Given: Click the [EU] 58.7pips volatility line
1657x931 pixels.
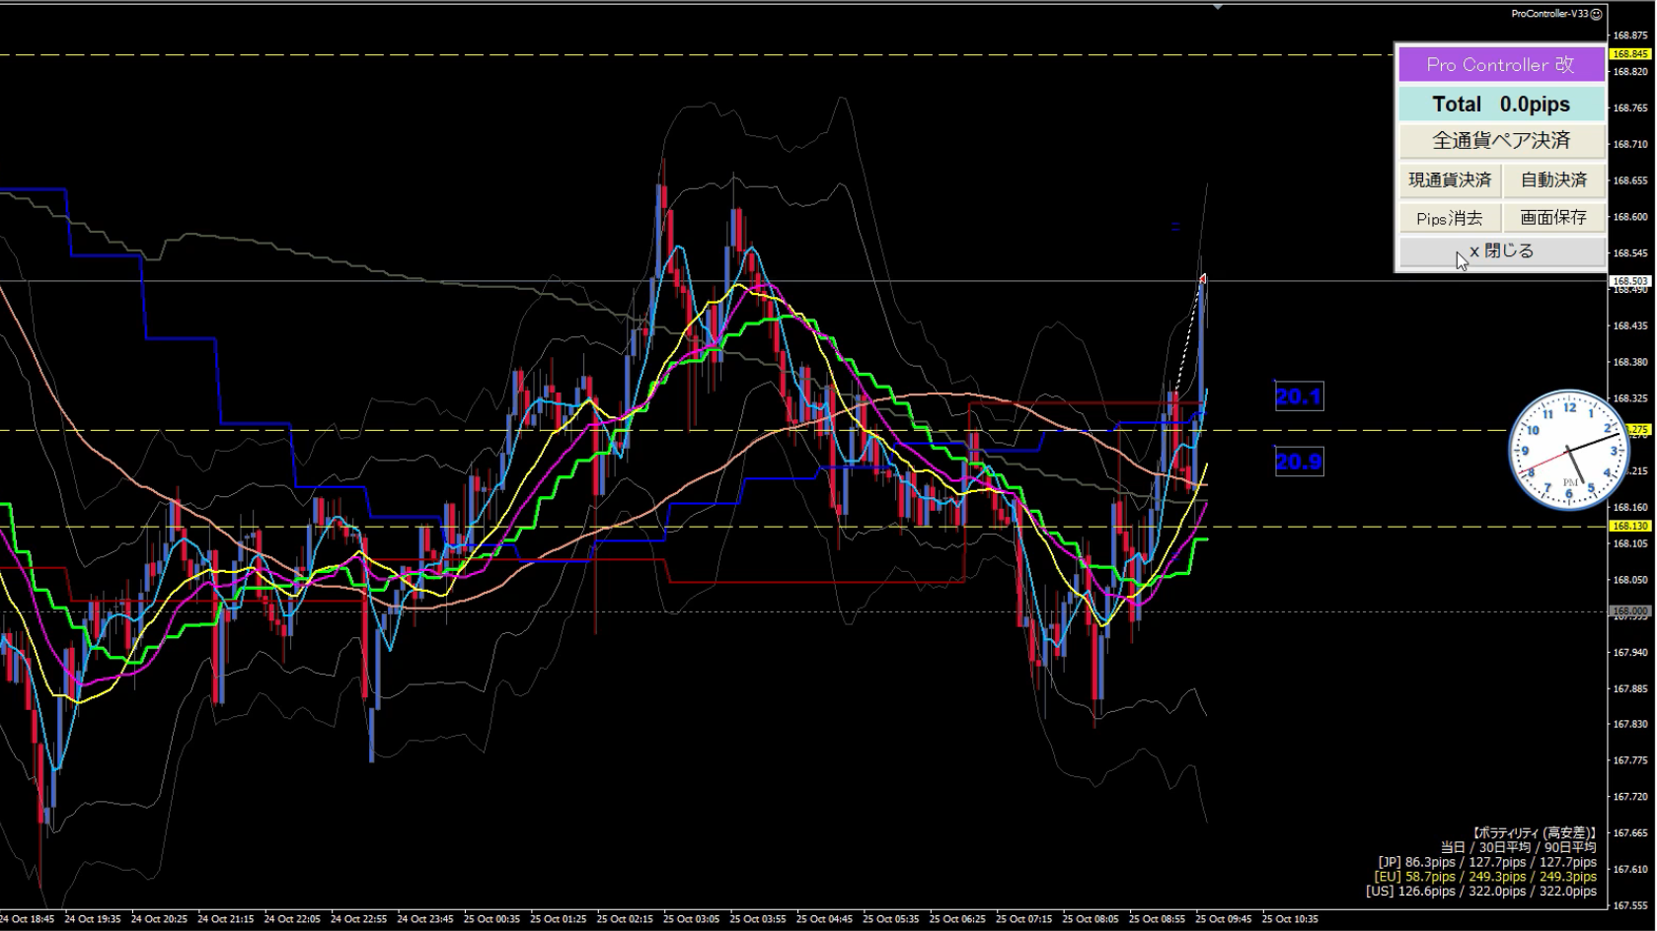Looking at the screenshot, I should tap(1485, 877).
